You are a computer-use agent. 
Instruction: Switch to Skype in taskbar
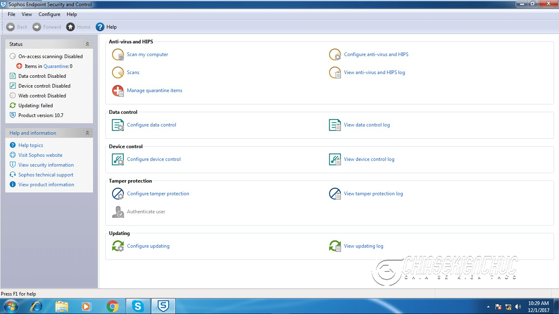(138, 306)
